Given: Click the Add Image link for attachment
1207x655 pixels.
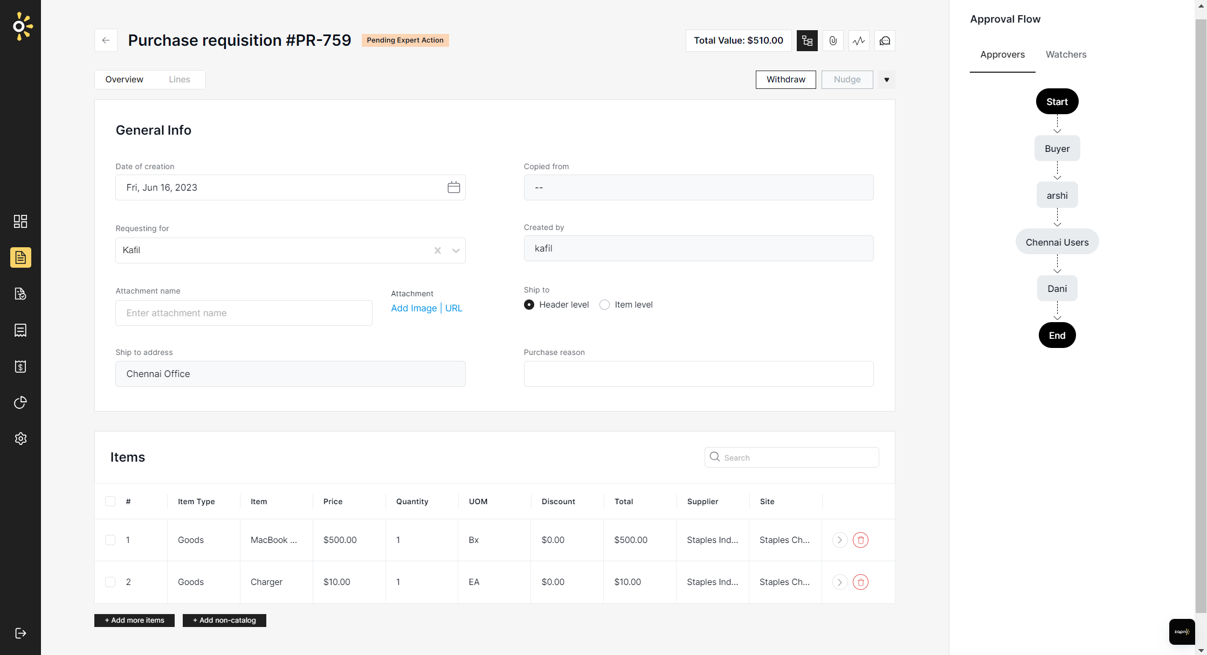Looking at the screenshot, I should pos(413,308).
